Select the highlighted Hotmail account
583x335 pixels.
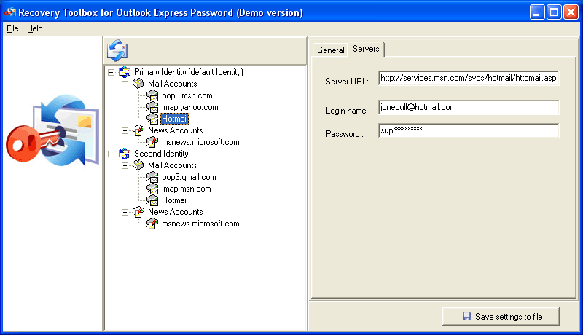pyautogui.click(x=175, y=119)
